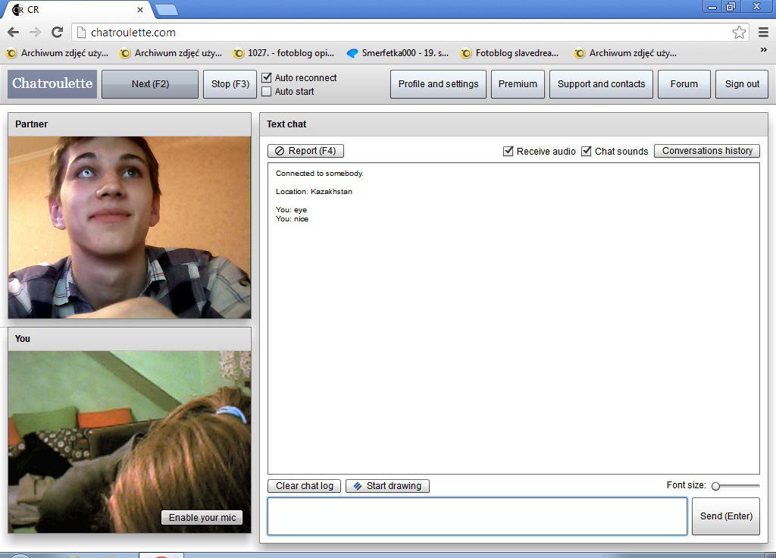This screenshot has height=558, width=776.
Task: Open first bookmark Archiwum zdjęć uży...
Action: 58,53
